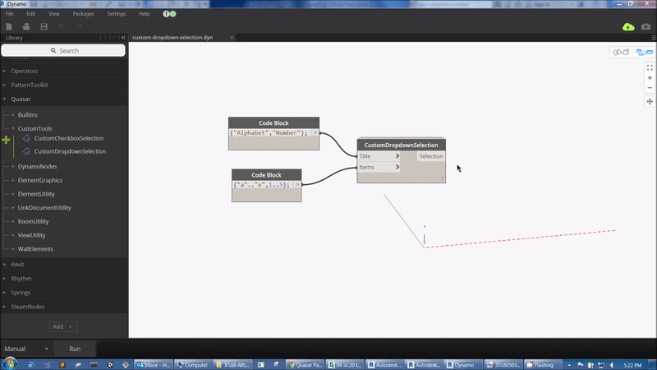Viewport: 657px width, 370px height.
Task: Click the Save icon in toolbar
Action: pyautogui.click(x=44, y=27)
